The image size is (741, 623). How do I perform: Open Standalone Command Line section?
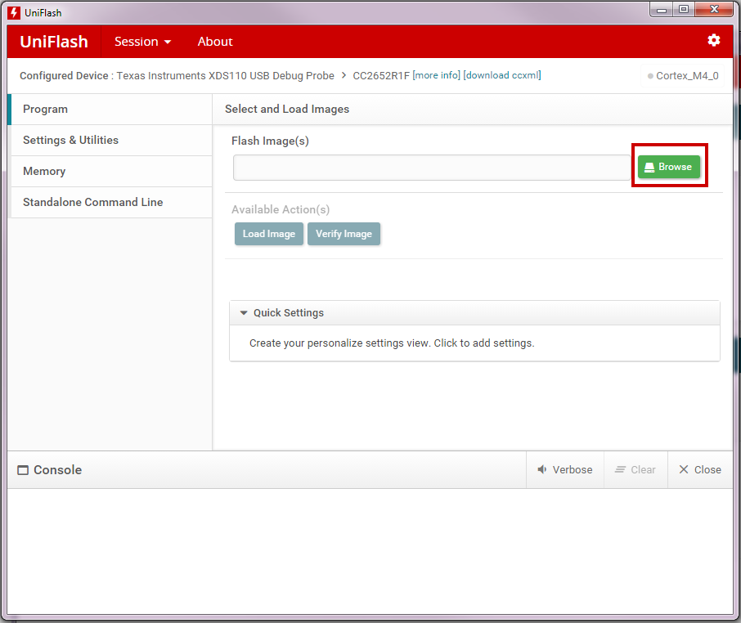click(92, 203)
